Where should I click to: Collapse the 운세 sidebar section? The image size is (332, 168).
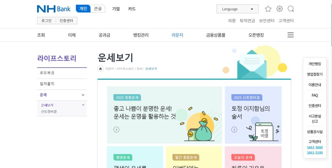[83, 95]
